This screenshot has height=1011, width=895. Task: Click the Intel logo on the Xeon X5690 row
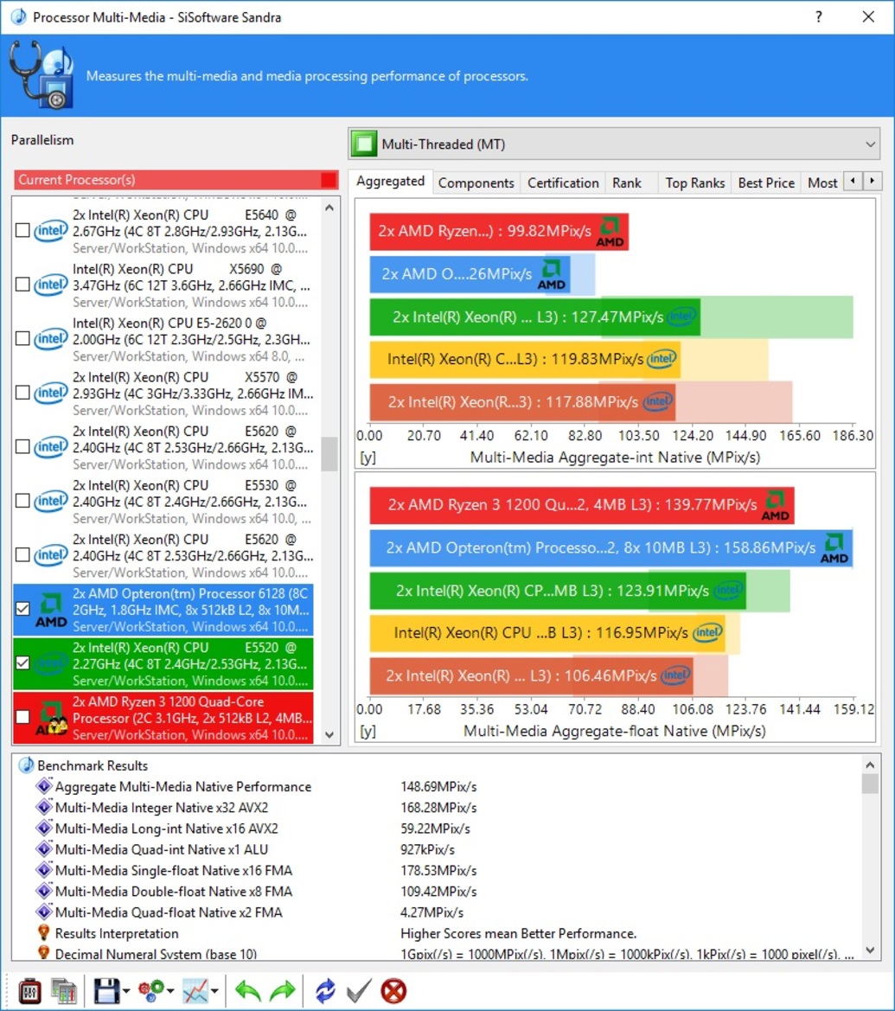click(51, 285)
